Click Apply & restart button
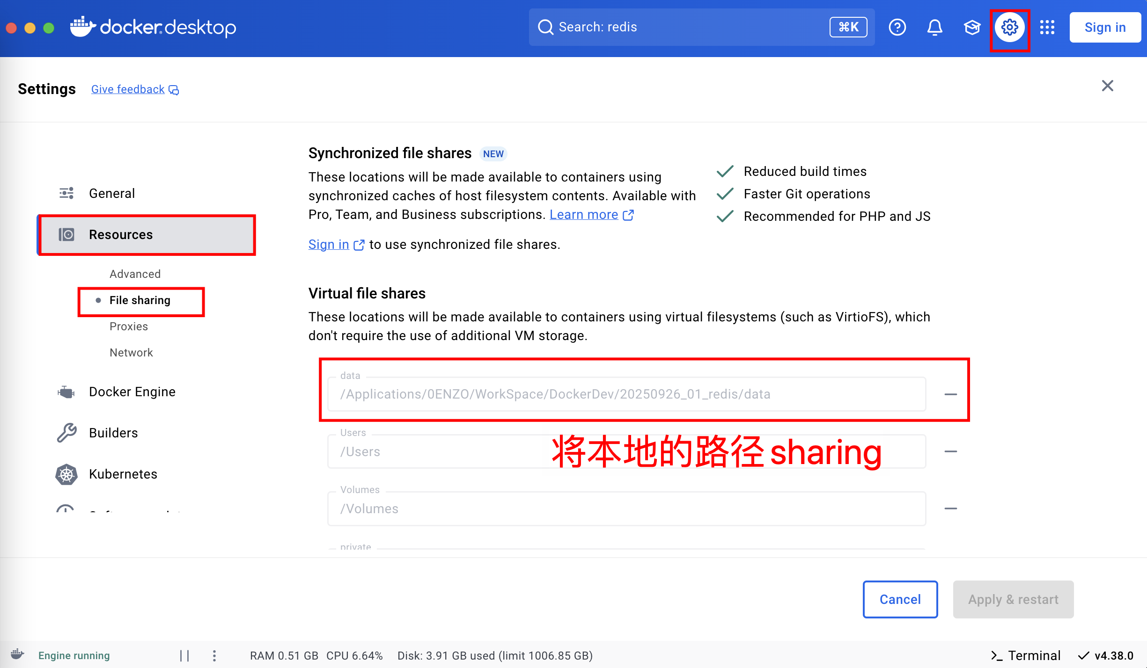Screen dimensions: 1147x668 pyautogui.click(x=1013, y=599)
